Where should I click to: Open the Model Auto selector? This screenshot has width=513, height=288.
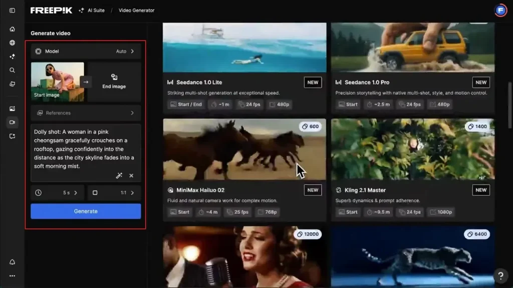(x=86, y=51)
